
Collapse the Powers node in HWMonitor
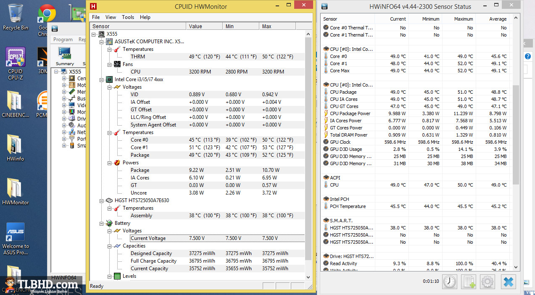[x=109, y=163]
